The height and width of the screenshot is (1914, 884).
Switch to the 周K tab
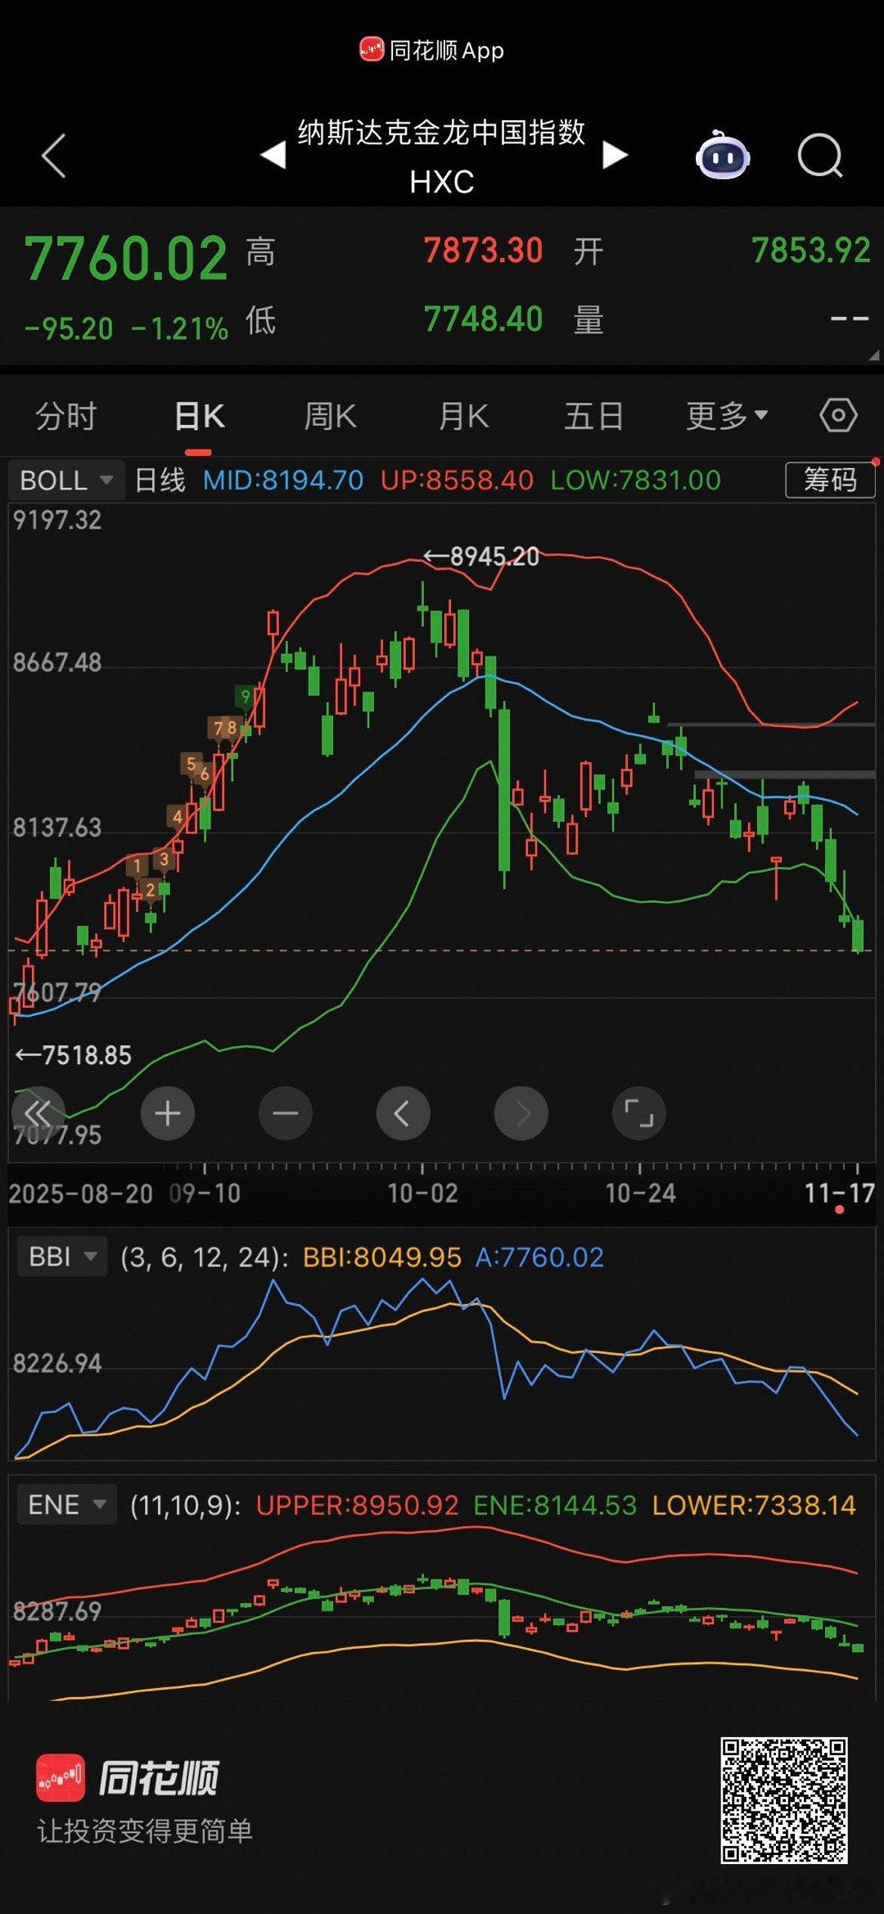point(330,416)
